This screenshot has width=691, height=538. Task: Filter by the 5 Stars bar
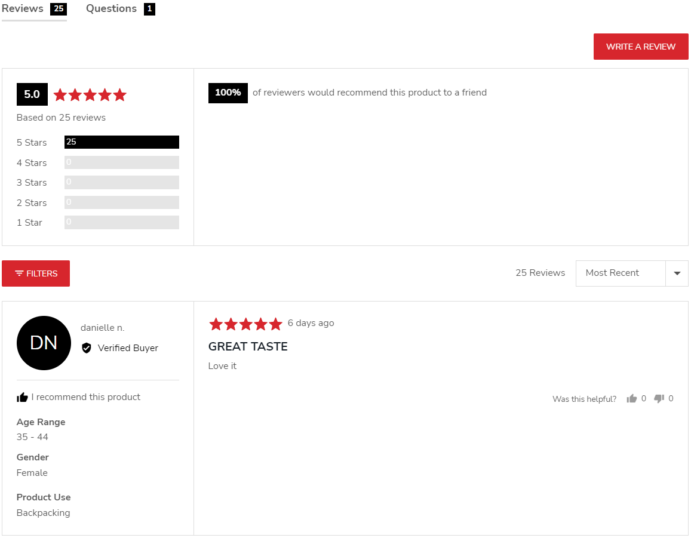pos(121,142)
